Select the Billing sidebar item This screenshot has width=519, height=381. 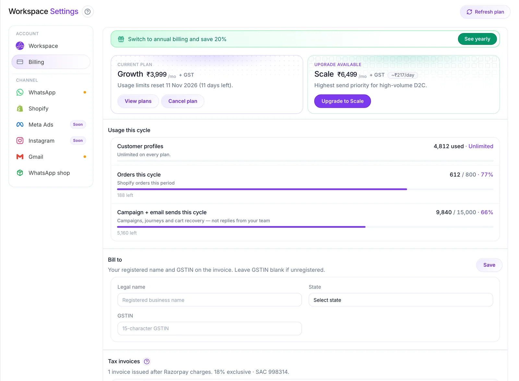51,62
